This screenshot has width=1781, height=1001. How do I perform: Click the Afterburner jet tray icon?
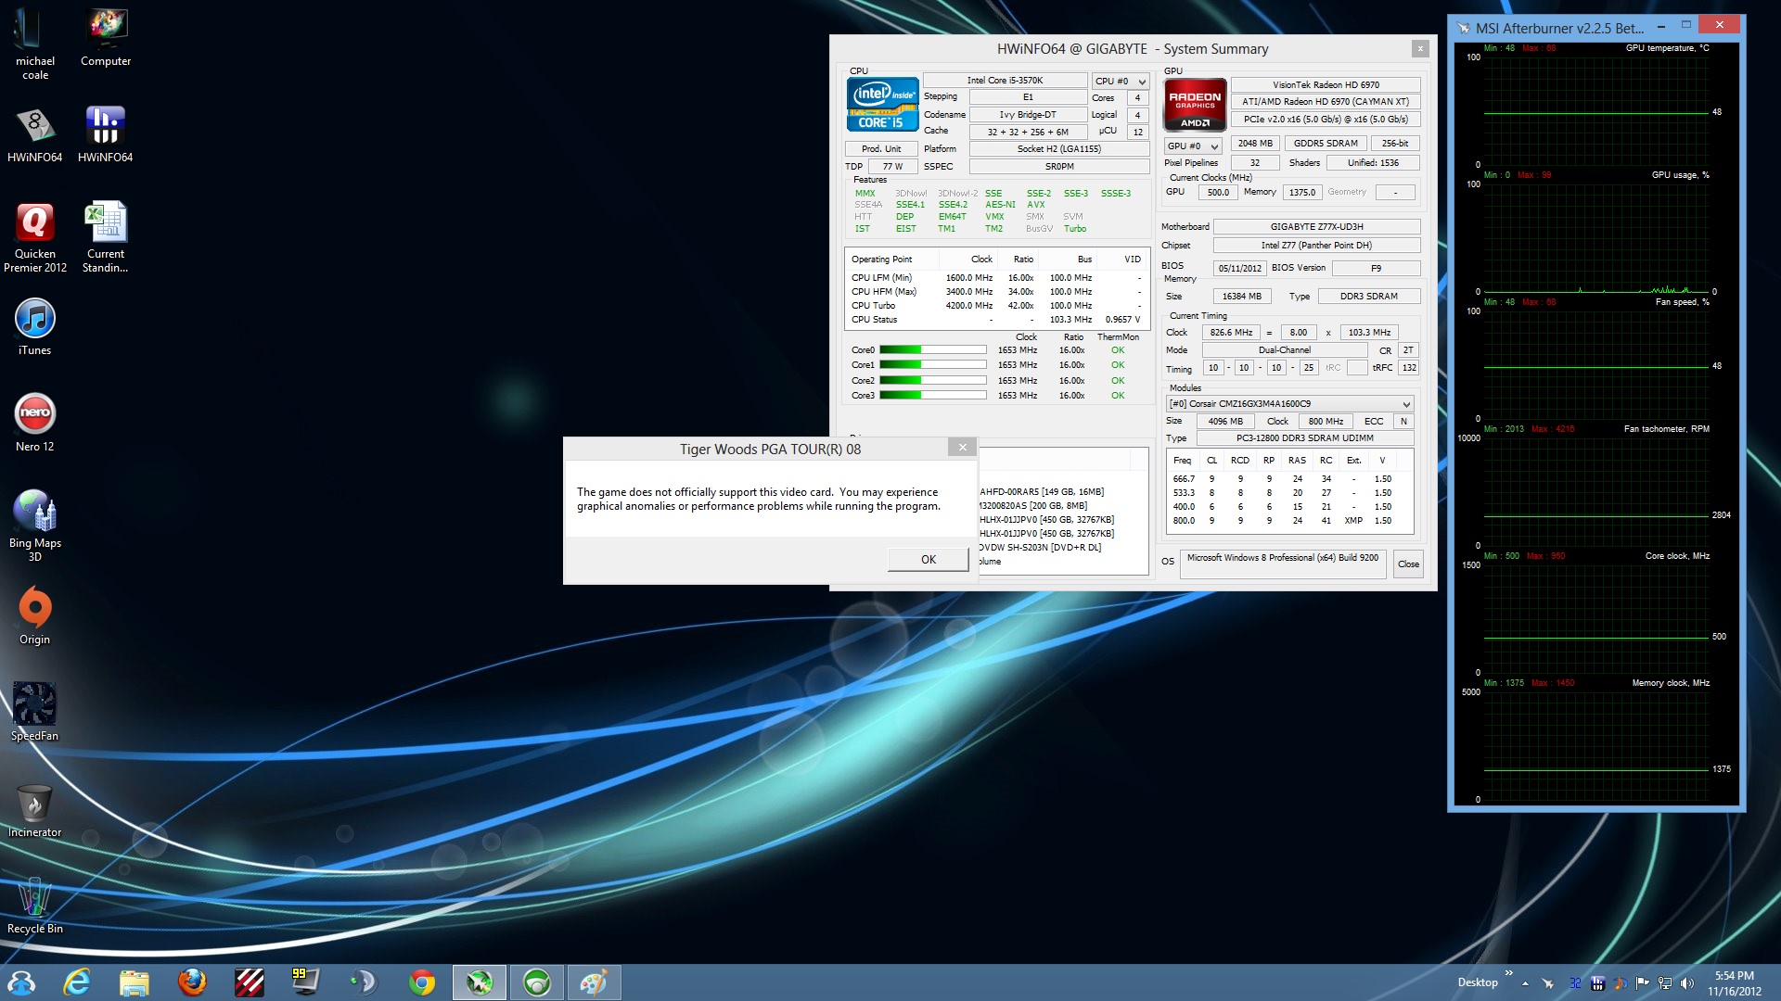coord(1547,983)
